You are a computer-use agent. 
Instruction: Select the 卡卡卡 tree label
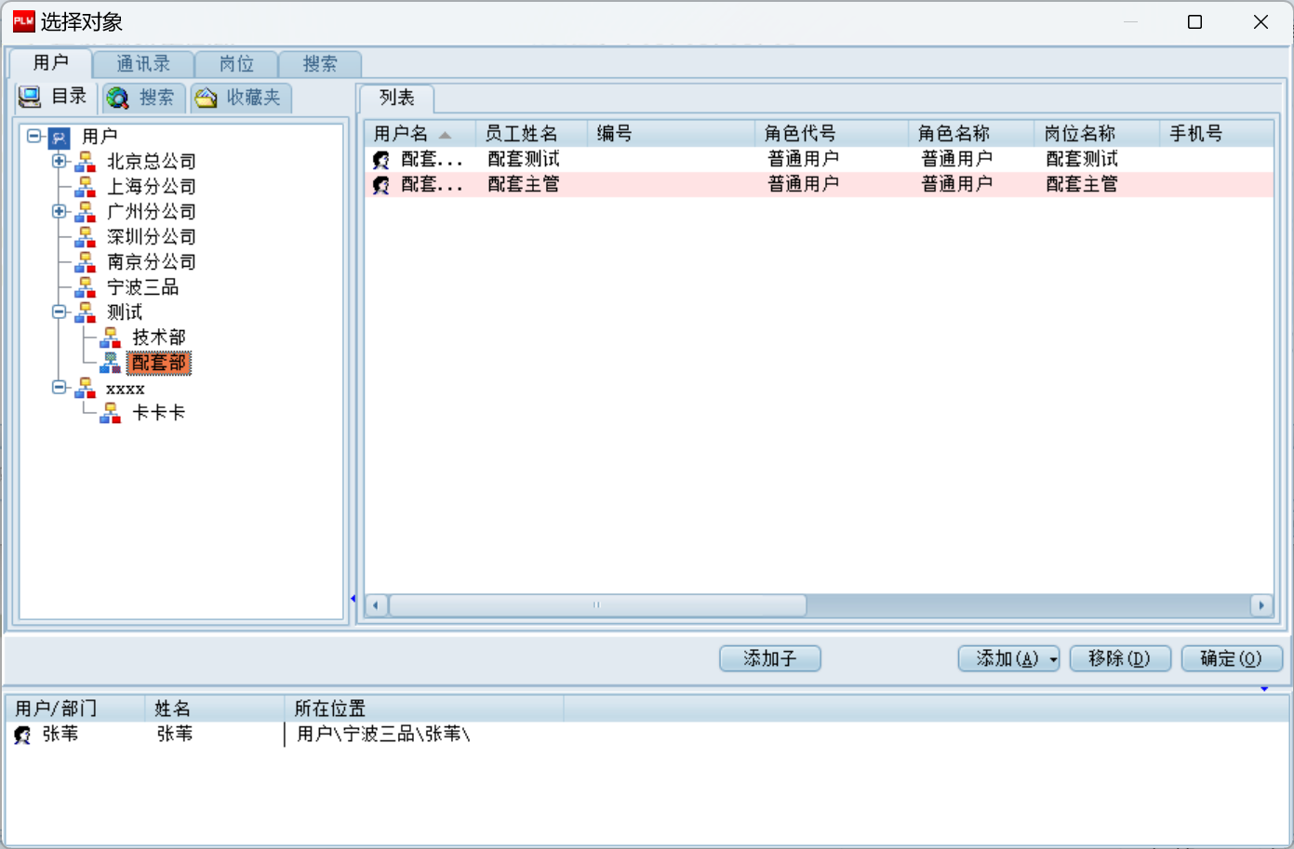pos(159,413)
